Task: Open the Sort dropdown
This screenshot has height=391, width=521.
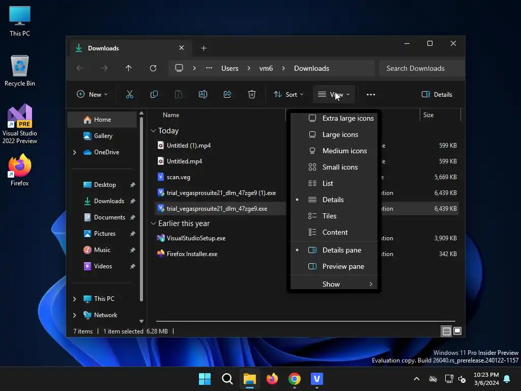Action: tap(288, 94)
